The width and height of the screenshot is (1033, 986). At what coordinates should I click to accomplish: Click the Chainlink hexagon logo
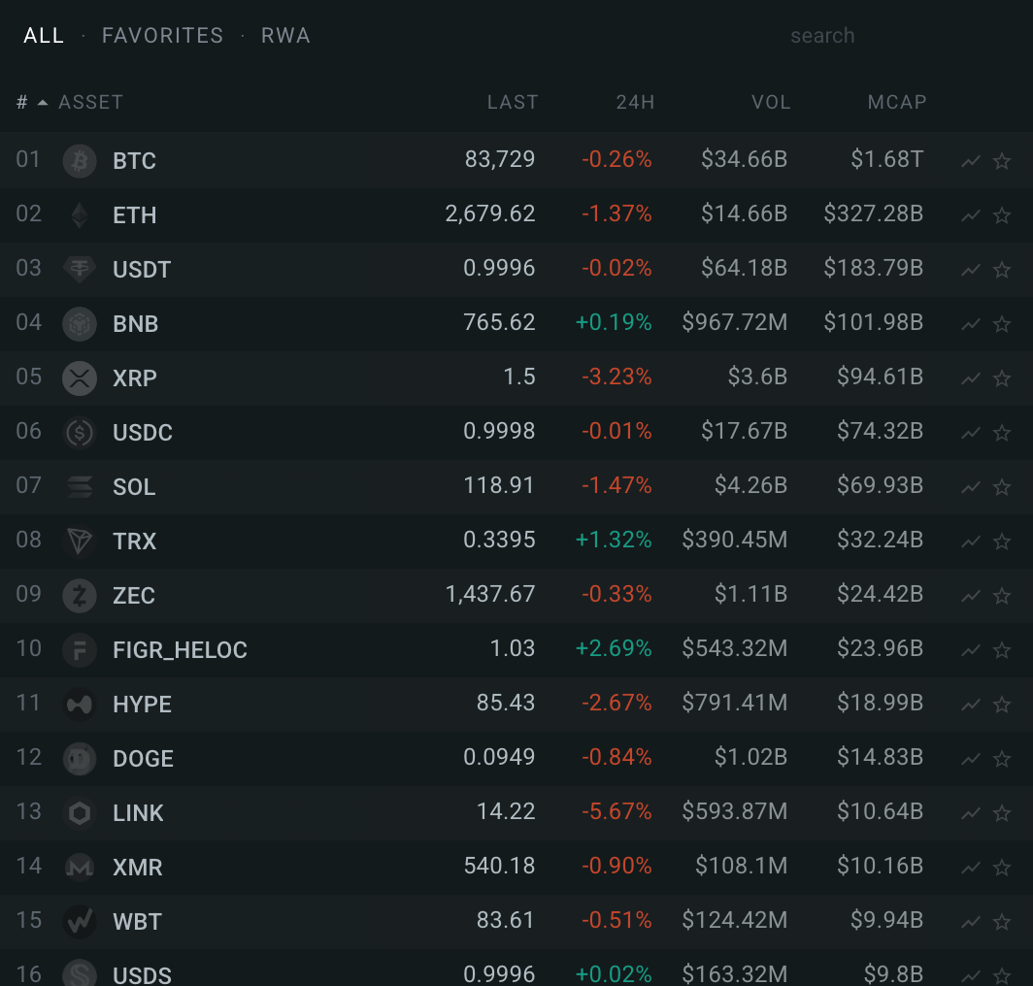[x=80, y=813]
